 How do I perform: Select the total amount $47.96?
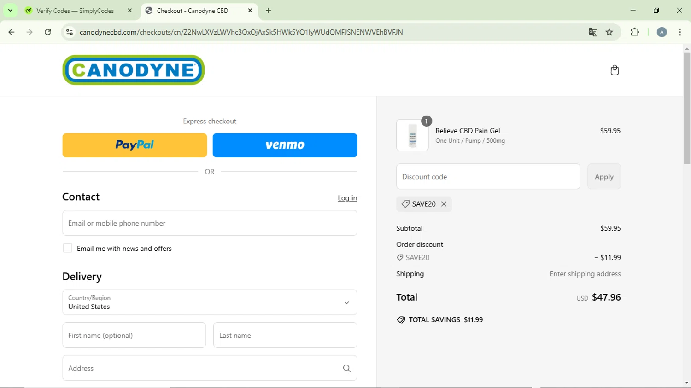pos(606,297)
